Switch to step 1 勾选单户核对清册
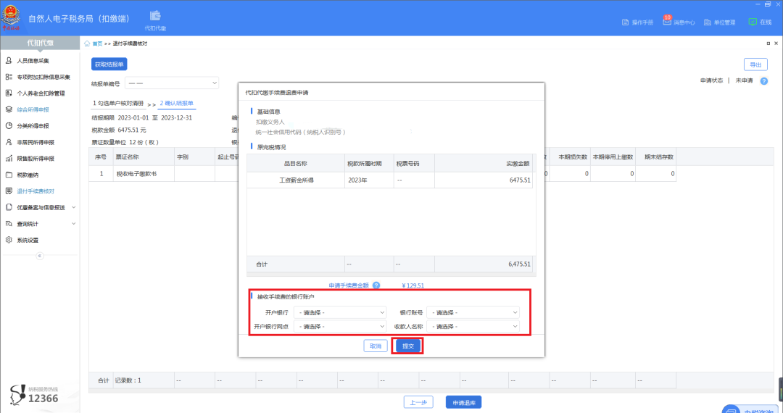 click(118, 103)
